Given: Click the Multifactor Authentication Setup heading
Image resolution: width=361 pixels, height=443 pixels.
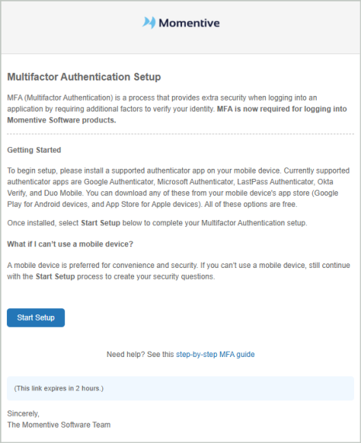Looking at the screenshot, I should pos(84,77).
